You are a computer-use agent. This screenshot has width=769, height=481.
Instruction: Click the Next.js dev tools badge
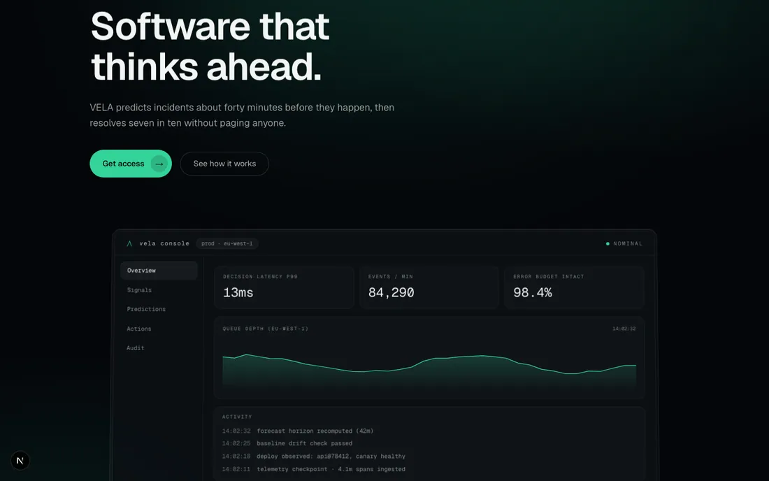click(20, 461)
